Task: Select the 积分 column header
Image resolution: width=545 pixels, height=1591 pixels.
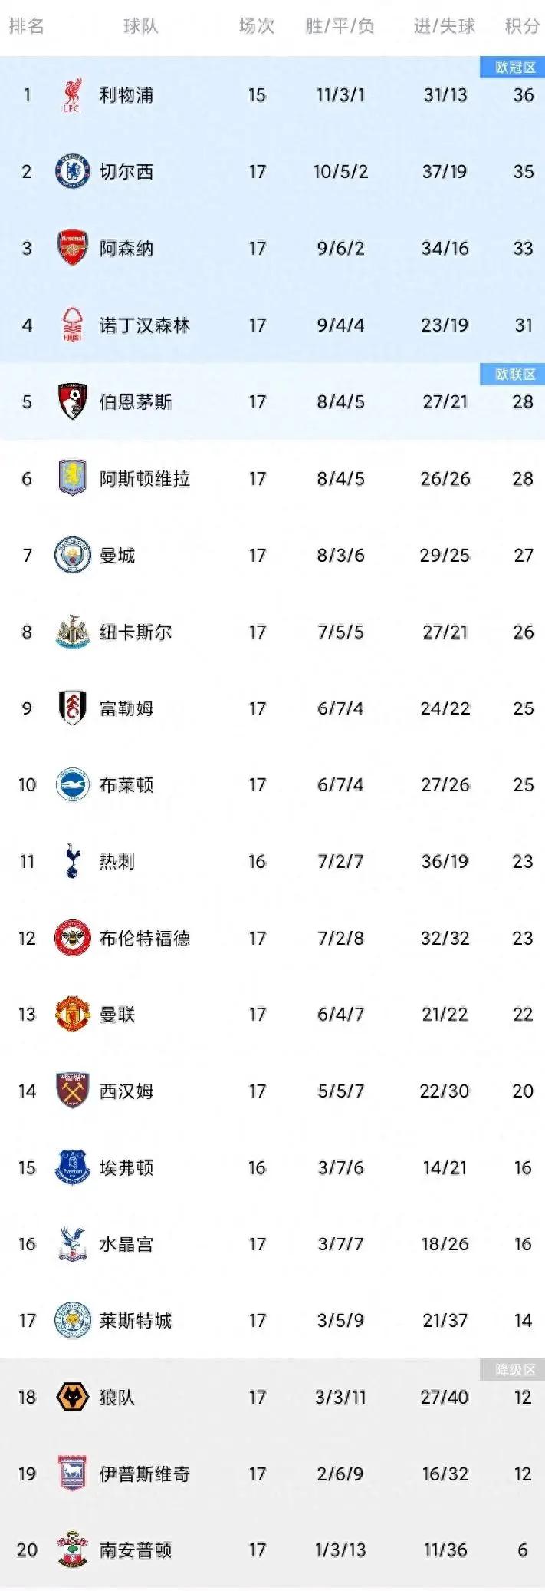Action: 522,26
